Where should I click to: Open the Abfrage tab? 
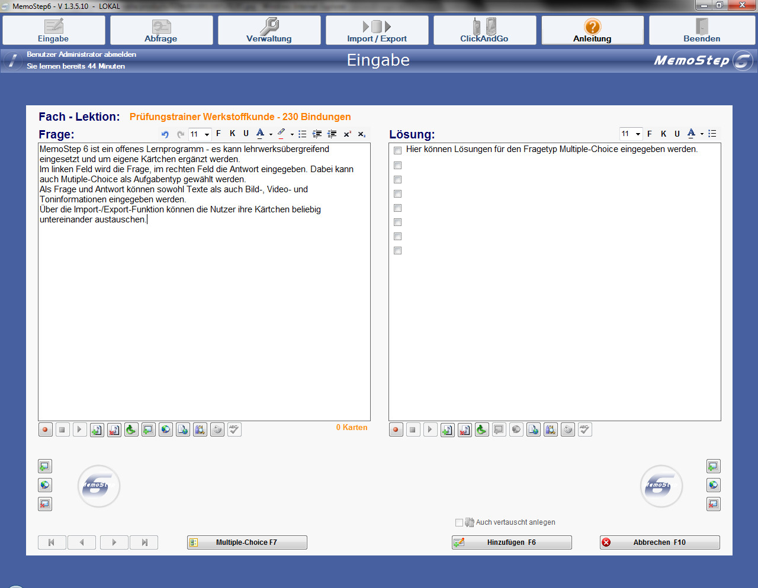161,30
